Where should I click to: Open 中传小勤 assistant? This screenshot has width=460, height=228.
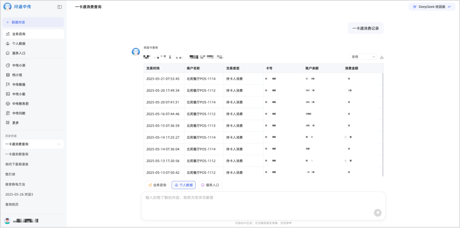coord(19,94)
